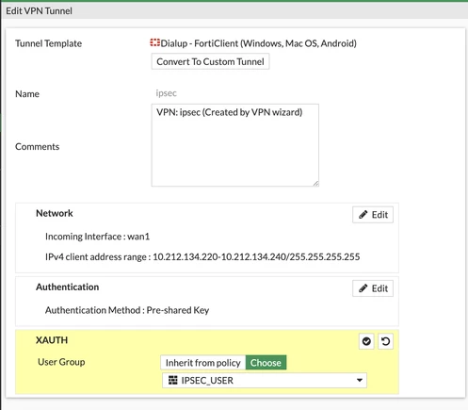Edit the Authentication section

click(x=373, y=288)
